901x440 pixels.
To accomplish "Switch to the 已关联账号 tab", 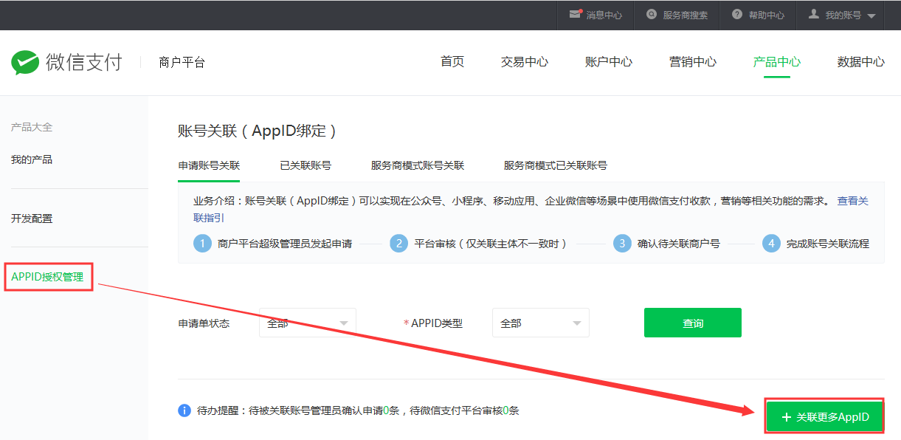I will 305,165.
